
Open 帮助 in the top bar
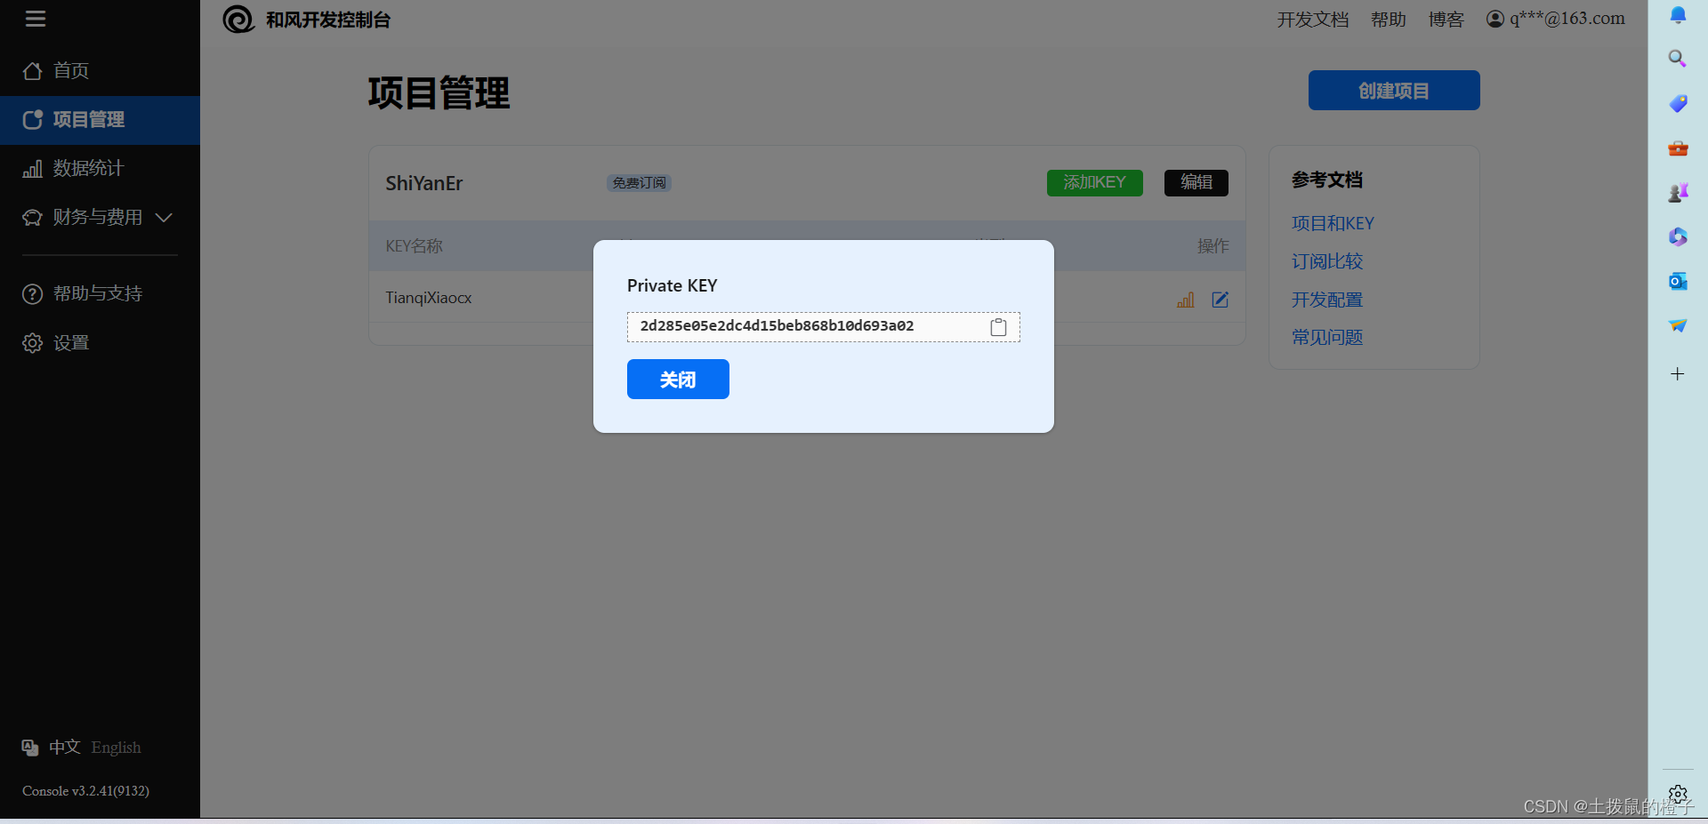coord(1389,20)
